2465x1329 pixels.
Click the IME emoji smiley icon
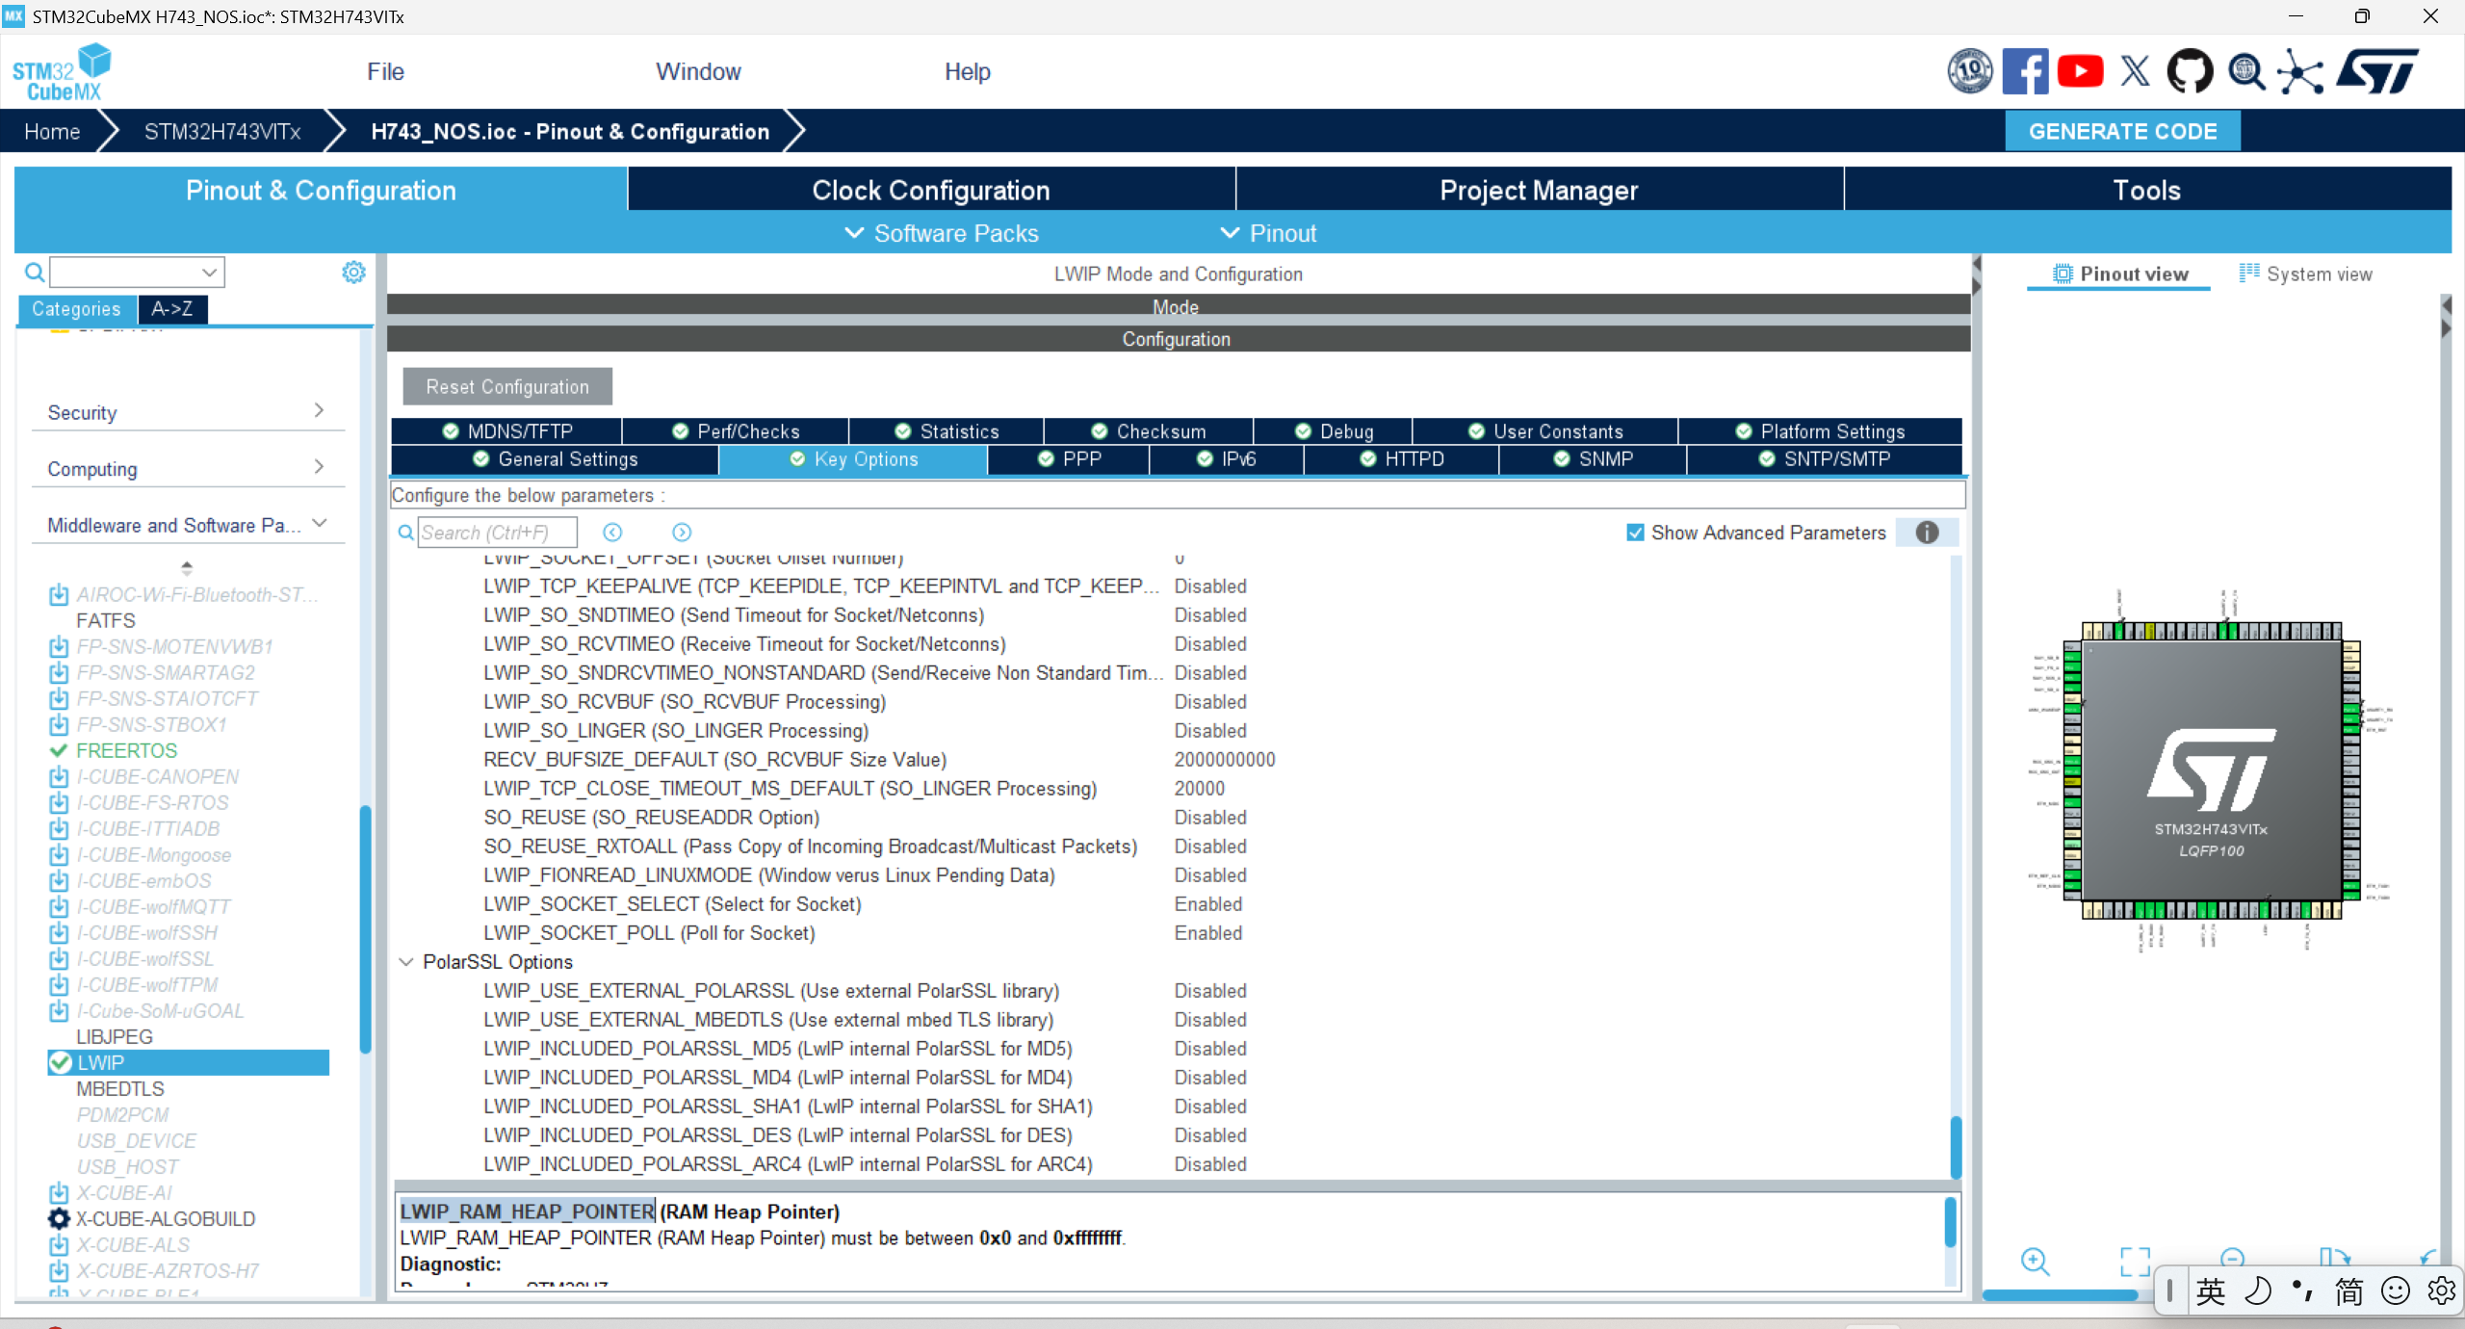2395,1291
